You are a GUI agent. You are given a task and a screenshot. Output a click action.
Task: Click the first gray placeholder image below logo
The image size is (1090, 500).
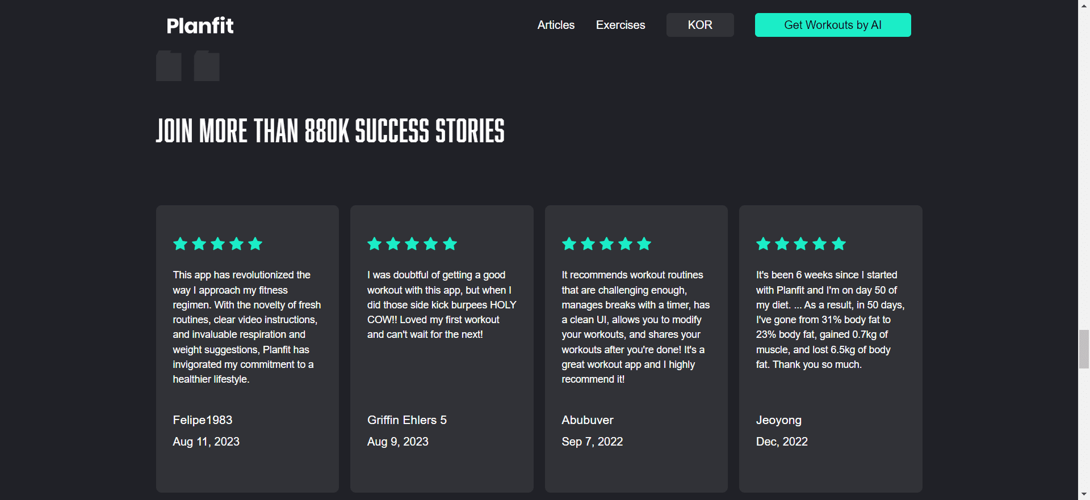pyautogui.click(x=169, y=66)
